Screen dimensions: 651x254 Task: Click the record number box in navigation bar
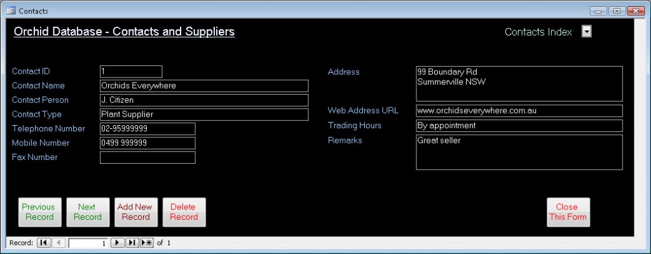(88, 243)
